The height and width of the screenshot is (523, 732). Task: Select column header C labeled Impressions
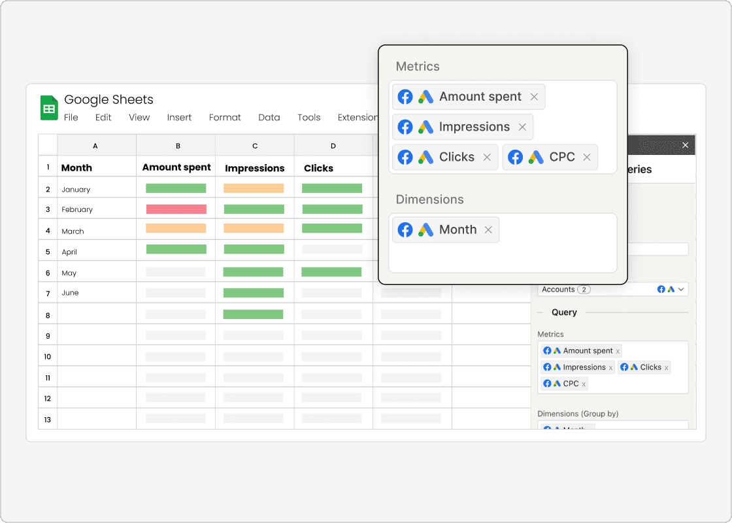(x=255, y=144)
